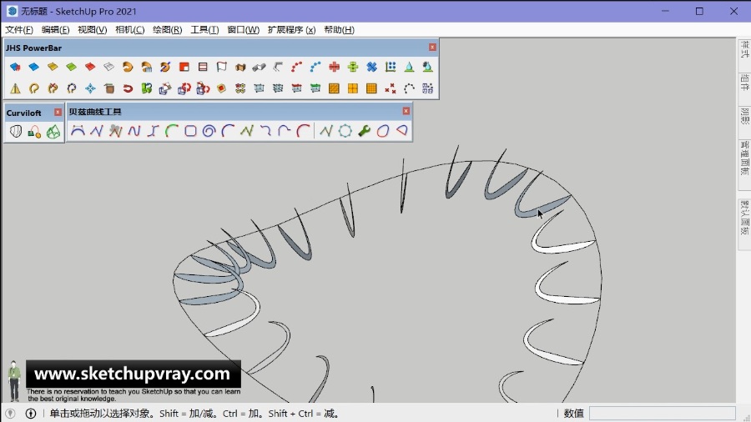Select Curviloft skinning contours tool
Screen dimensions: 751x422
tap(53, 131)
